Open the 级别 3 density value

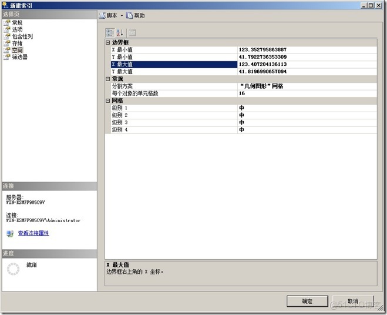307,123
